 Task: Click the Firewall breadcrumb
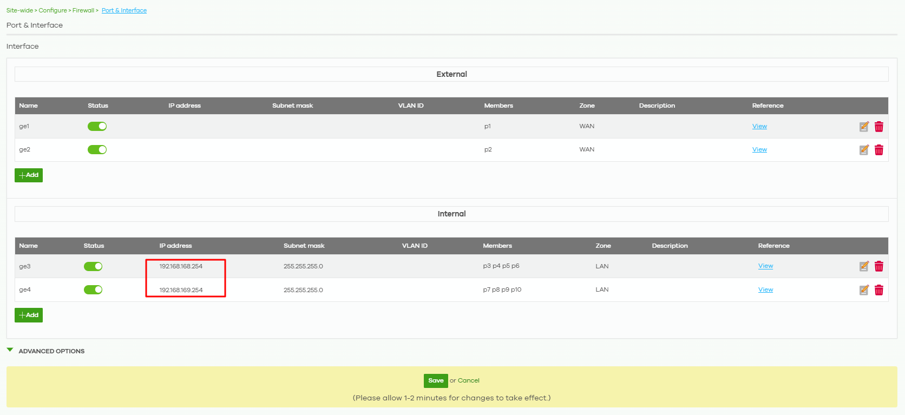tap(83, 10)
